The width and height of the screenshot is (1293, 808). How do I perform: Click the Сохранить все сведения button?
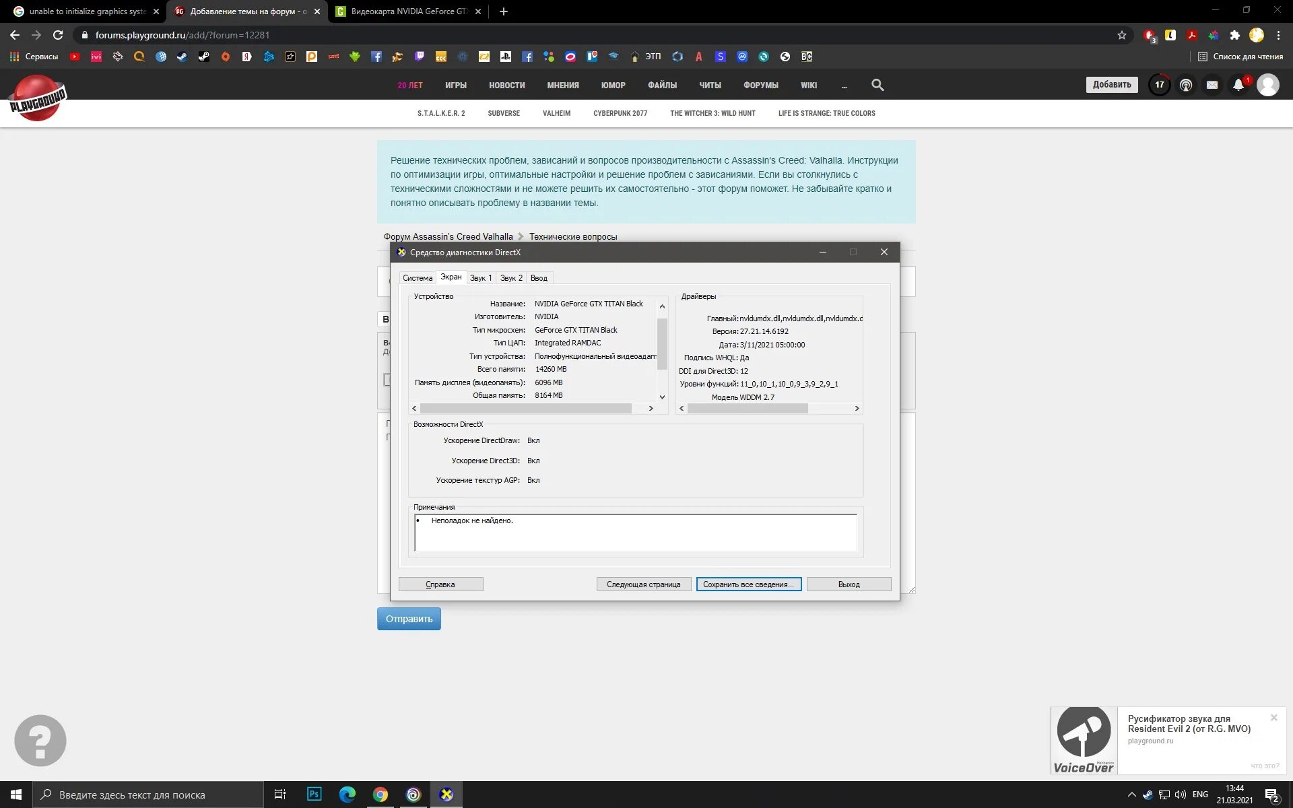748,584
